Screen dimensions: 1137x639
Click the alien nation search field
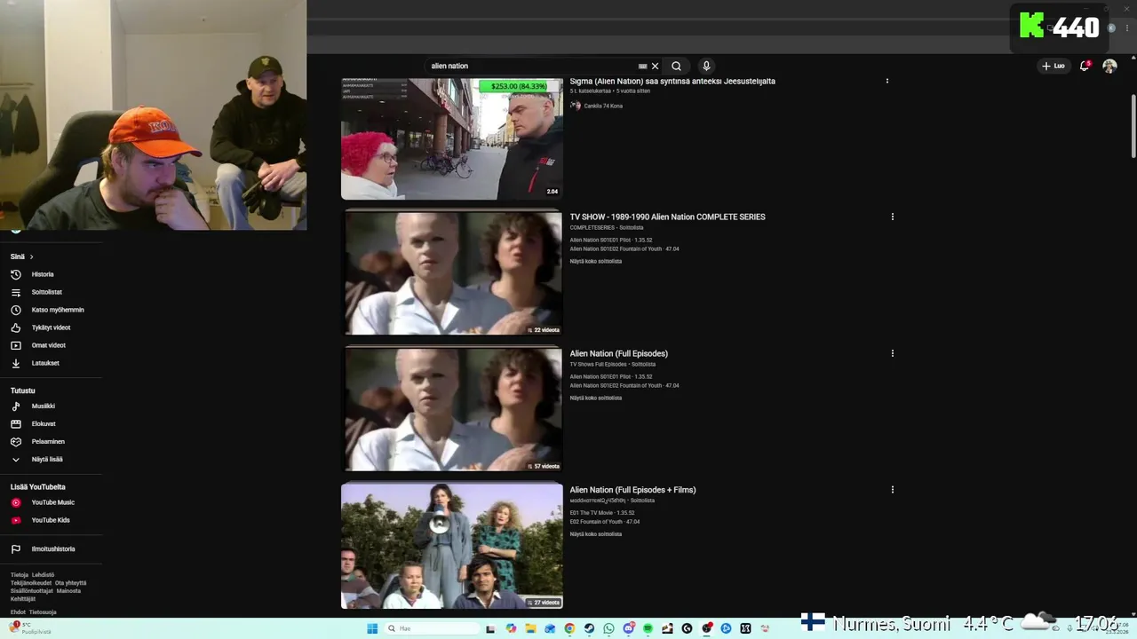[x=531, y=66]
